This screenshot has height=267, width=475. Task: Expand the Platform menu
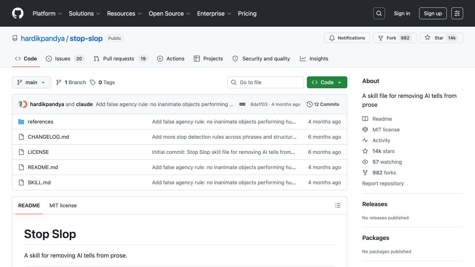(47, 13)
